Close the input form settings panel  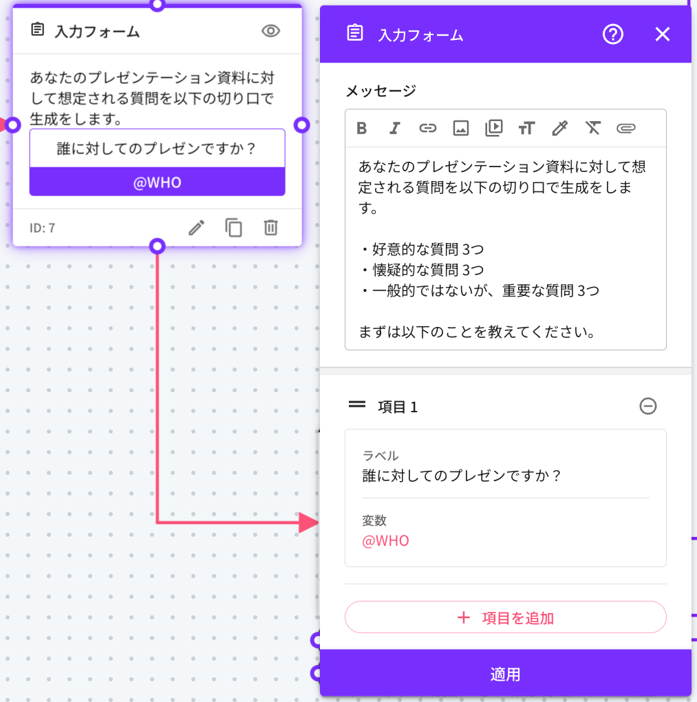coord(662,34)
